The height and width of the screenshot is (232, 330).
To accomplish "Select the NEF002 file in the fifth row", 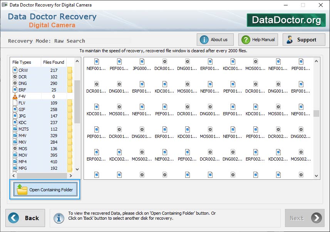I will pos(164,155).
